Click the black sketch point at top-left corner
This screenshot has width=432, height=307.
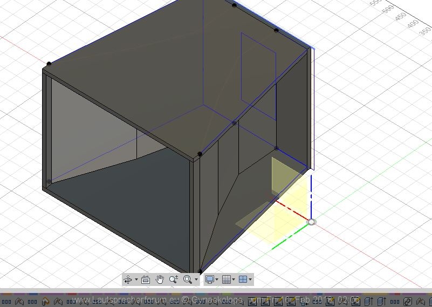[x=49, y=64]
